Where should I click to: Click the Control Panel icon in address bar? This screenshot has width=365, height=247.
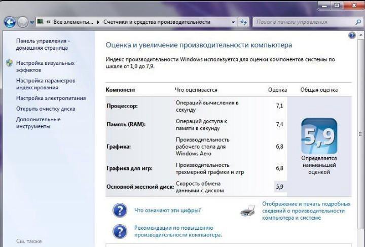pos(41,22)
